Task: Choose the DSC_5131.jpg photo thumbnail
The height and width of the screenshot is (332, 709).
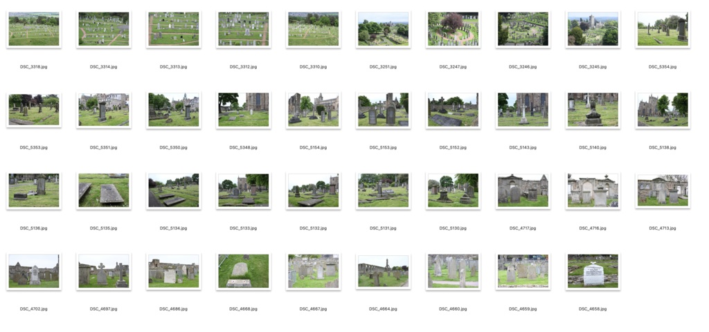Action: click(383, 191)
